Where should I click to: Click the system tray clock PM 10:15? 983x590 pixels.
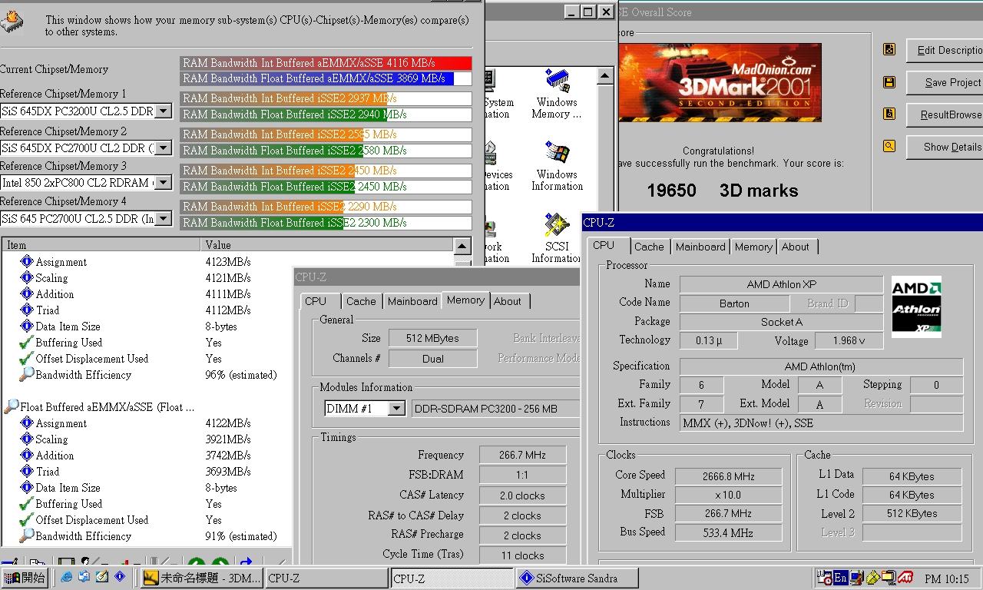pos(947,578)
